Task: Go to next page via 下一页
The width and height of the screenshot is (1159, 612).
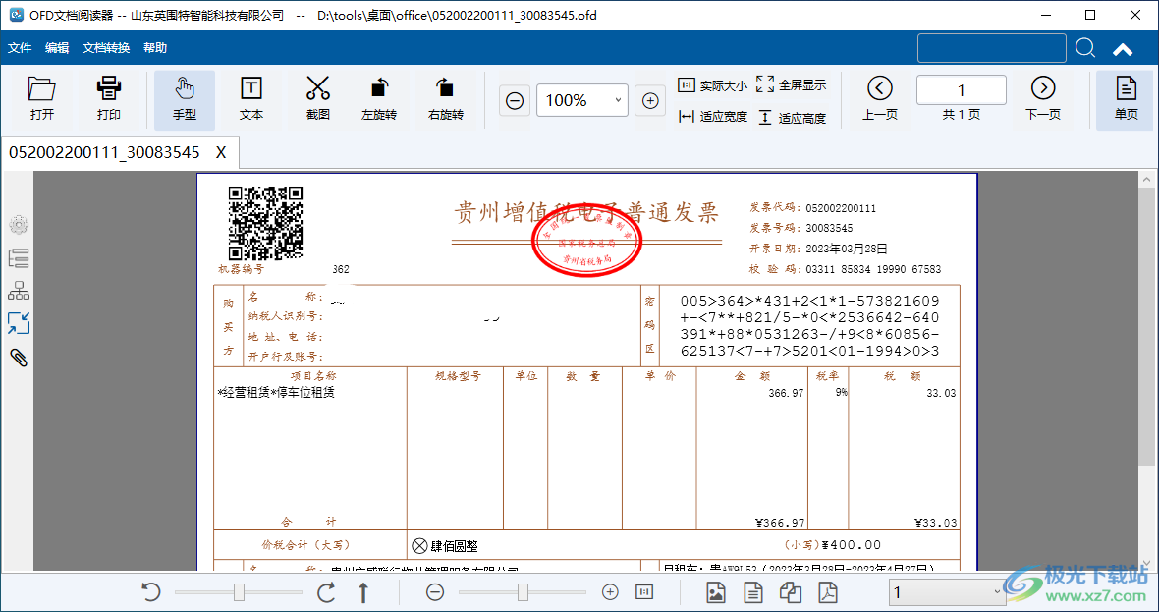Action: tap(1043, 99)
